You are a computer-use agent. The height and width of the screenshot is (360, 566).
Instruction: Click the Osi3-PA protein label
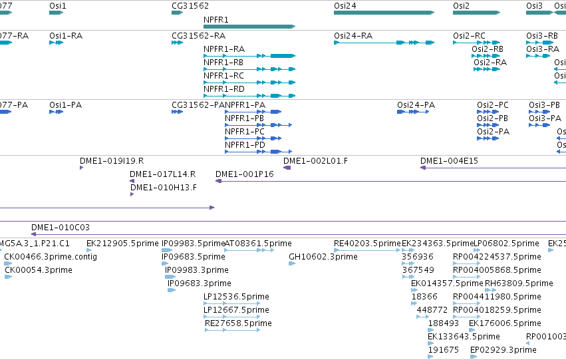pos(545,118)
